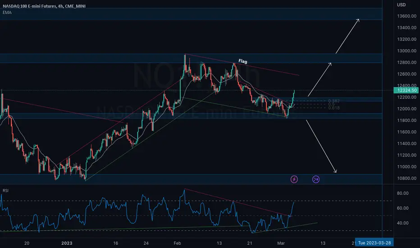This screenshot has width=420, height=248.
Task: Click the current price tag 12324.50
Action: pos(406,90)
